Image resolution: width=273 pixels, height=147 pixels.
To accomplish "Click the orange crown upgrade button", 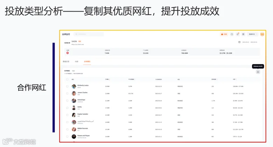I will (224, 34).
